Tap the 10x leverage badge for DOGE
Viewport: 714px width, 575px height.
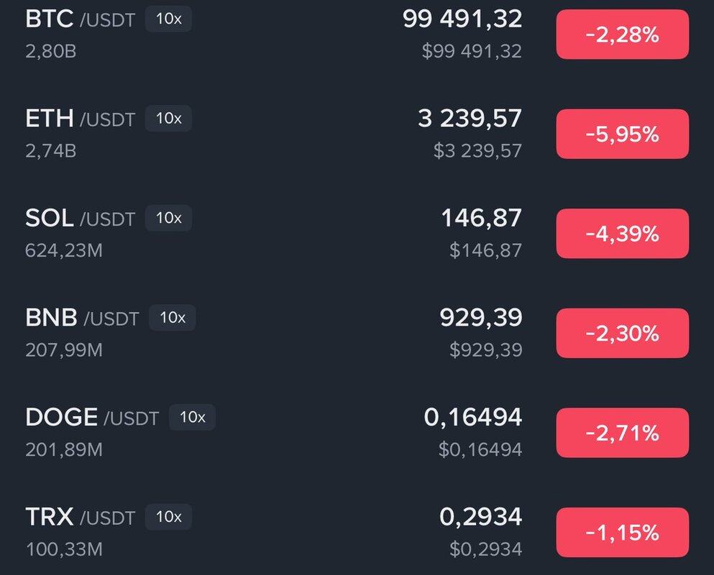click(192, 417)
